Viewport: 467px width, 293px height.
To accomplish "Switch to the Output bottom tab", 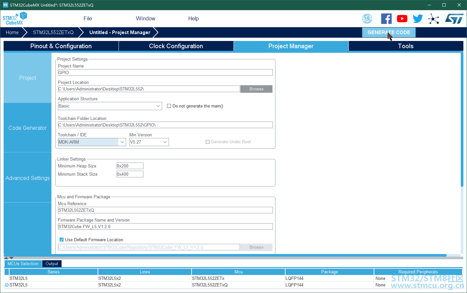I will [52, 264].
